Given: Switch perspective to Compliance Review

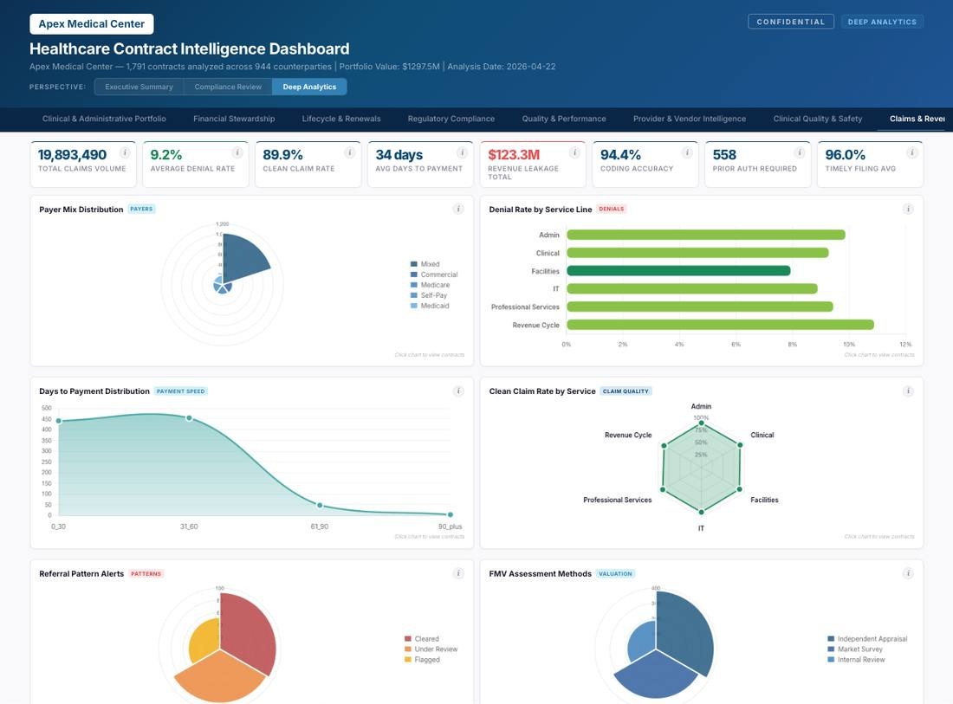Looking at the screenshot, I should click(228, 87).
